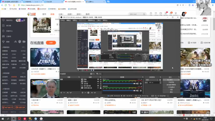
Task: Open source properties gear in Sources panel
Action: pos(88,93)
